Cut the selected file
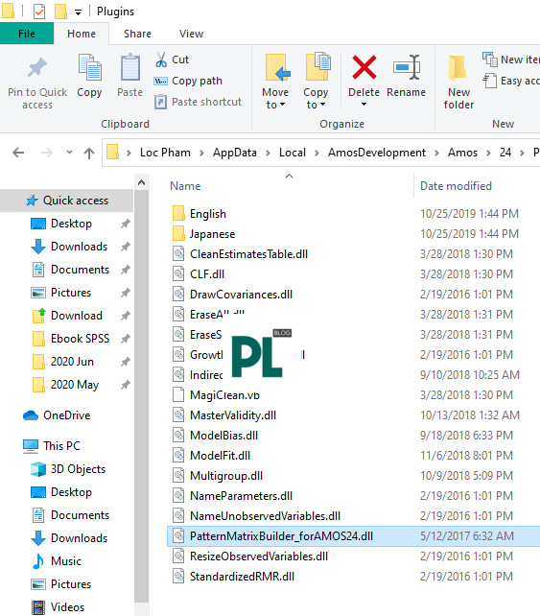540x616 pixels. point(172,59)
